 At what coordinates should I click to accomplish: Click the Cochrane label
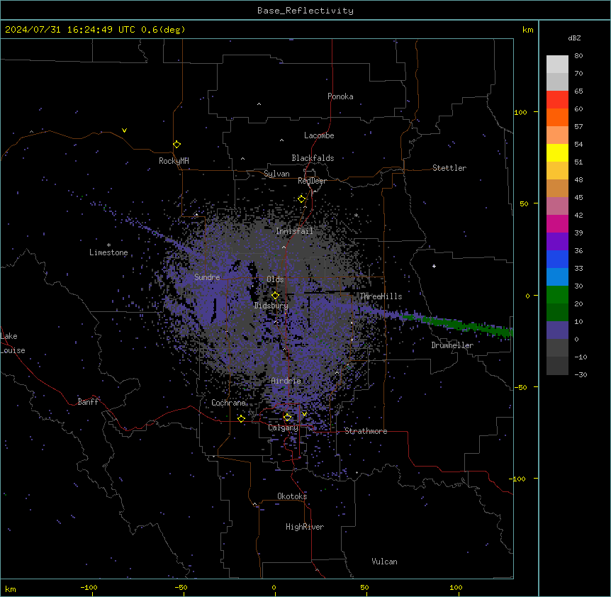(x=228, y=403)
